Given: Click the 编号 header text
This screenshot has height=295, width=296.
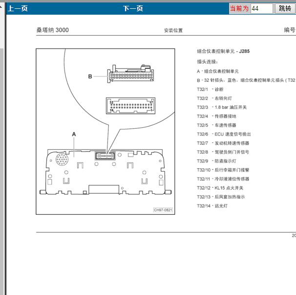Looking at the screenshot, I should [290, 30].
